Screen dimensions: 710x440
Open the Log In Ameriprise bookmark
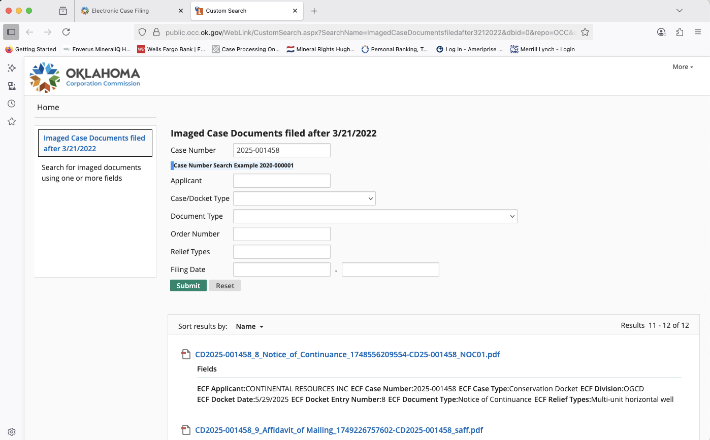pyautogui.click(x=469, y=49)
